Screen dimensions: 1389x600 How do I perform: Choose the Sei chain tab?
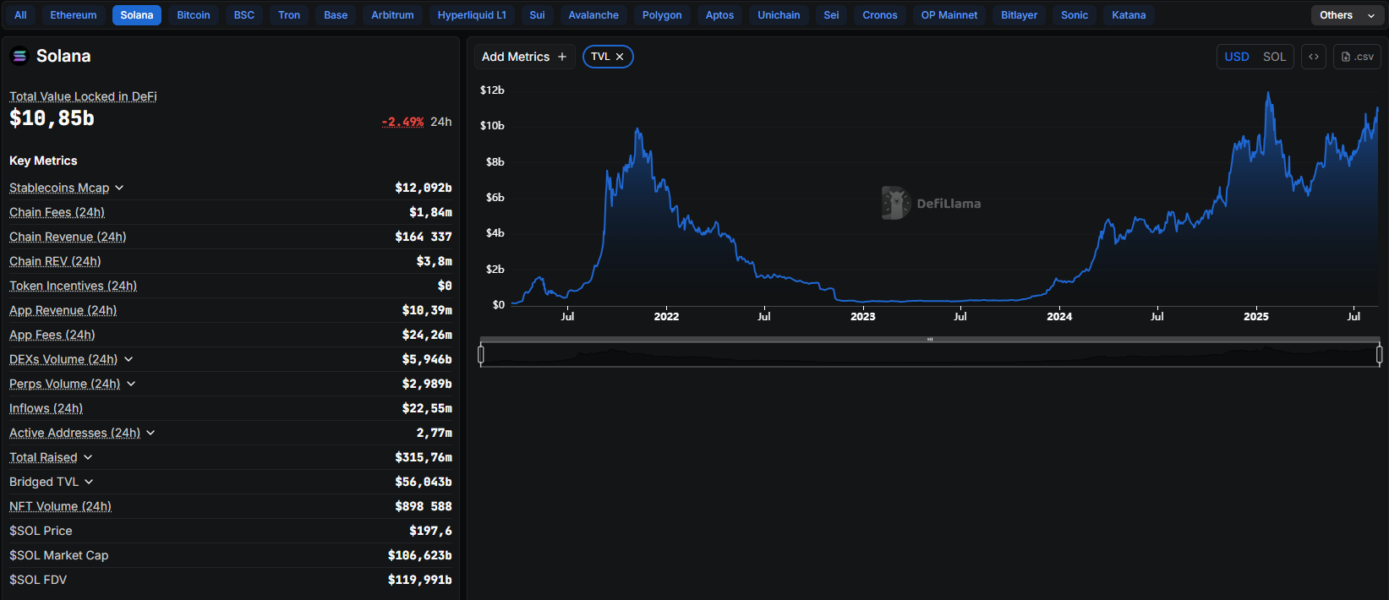pyautogui.click(x=831, y=15)
